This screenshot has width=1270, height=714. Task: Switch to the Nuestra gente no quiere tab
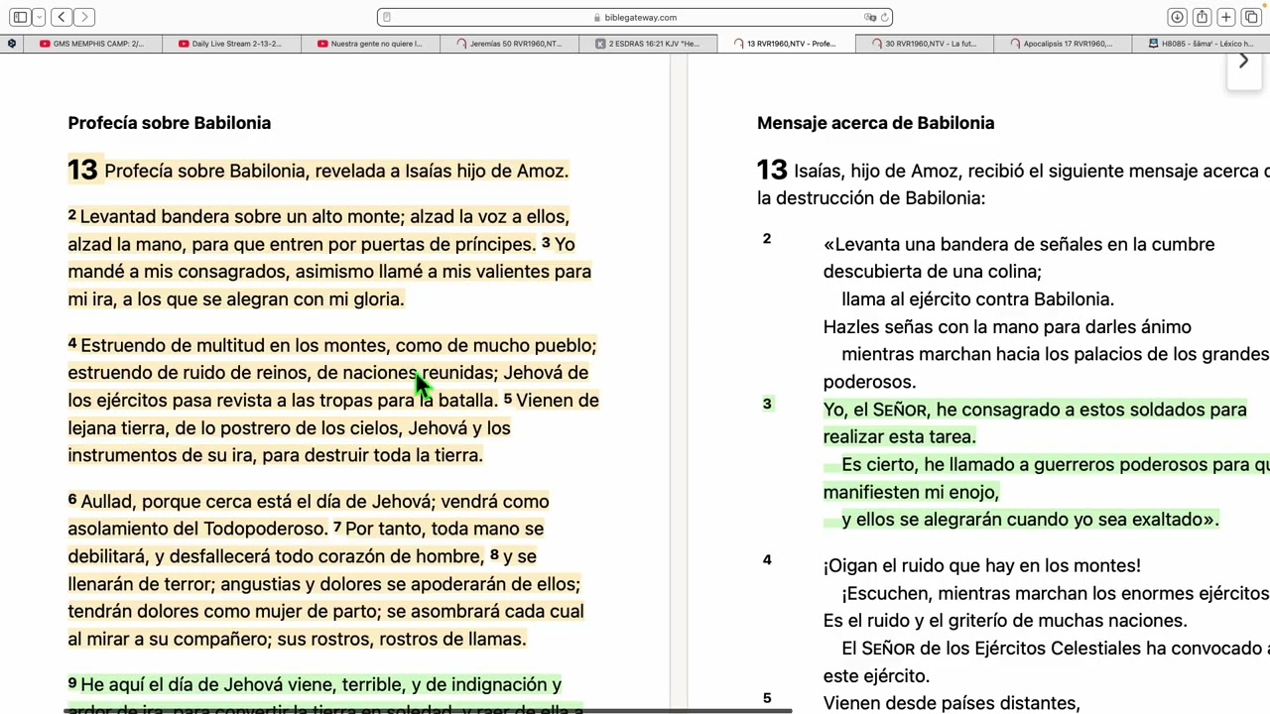tap(370, 44)
